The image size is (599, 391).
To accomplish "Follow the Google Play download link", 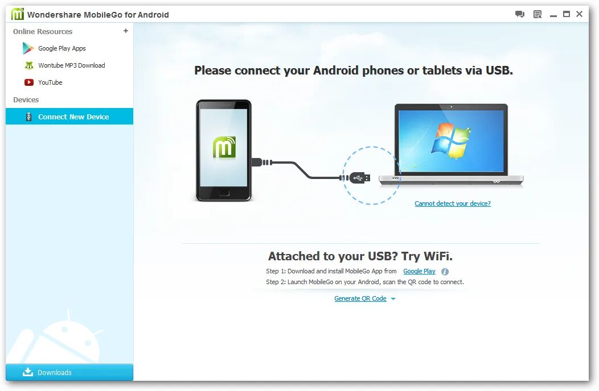I will click(x=419, y=271).
